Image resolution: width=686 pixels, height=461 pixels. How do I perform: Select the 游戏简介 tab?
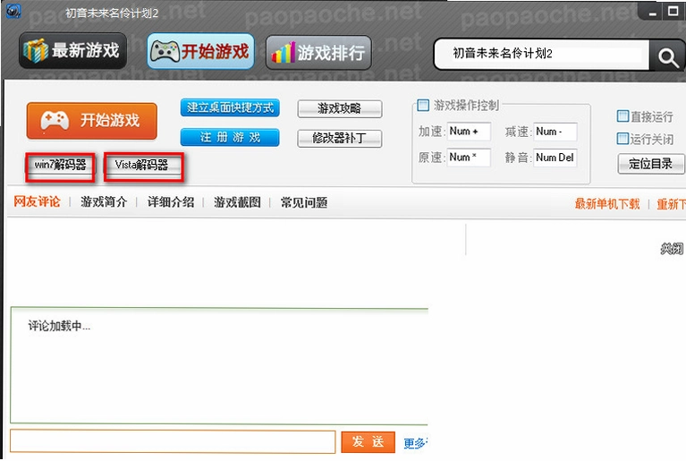(104, 201)
